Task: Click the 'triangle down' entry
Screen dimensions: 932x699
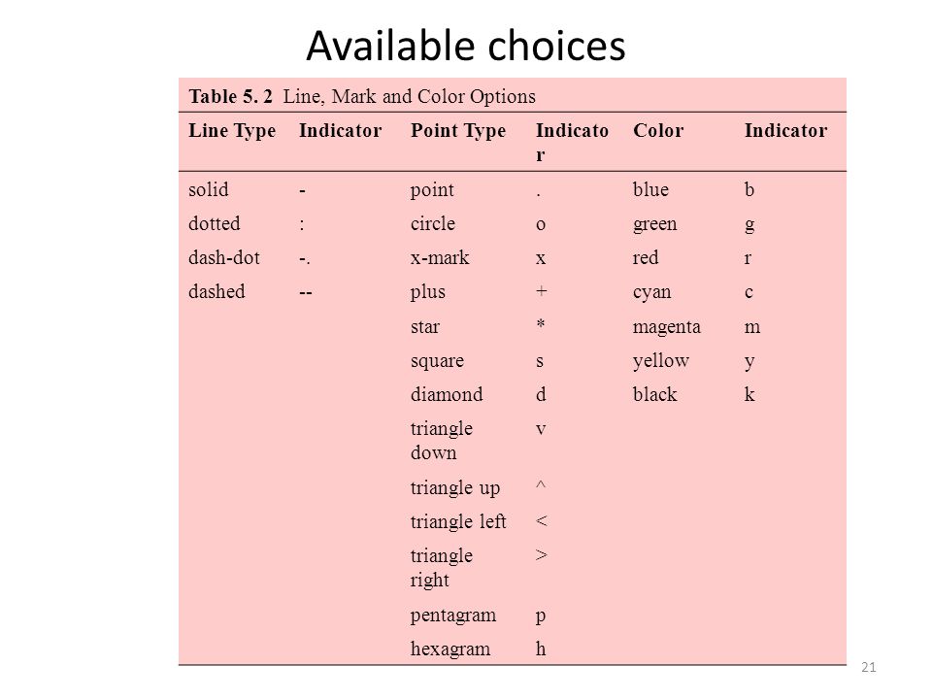Action: tap(441, 441)
